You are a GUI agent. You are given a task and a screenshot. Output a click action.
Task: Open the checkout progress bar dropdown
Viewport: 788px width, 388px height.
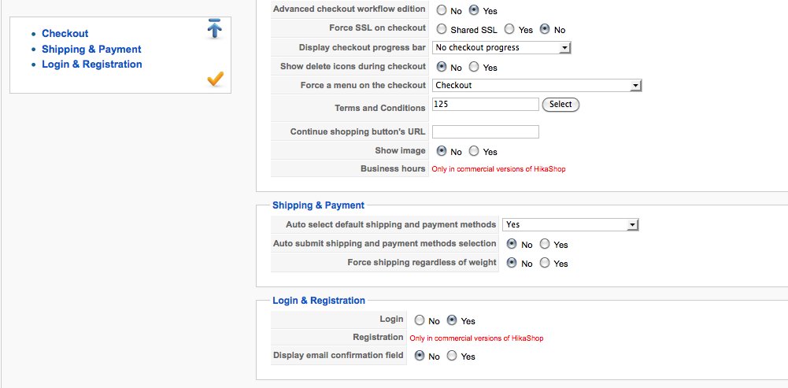pos(501,48)
